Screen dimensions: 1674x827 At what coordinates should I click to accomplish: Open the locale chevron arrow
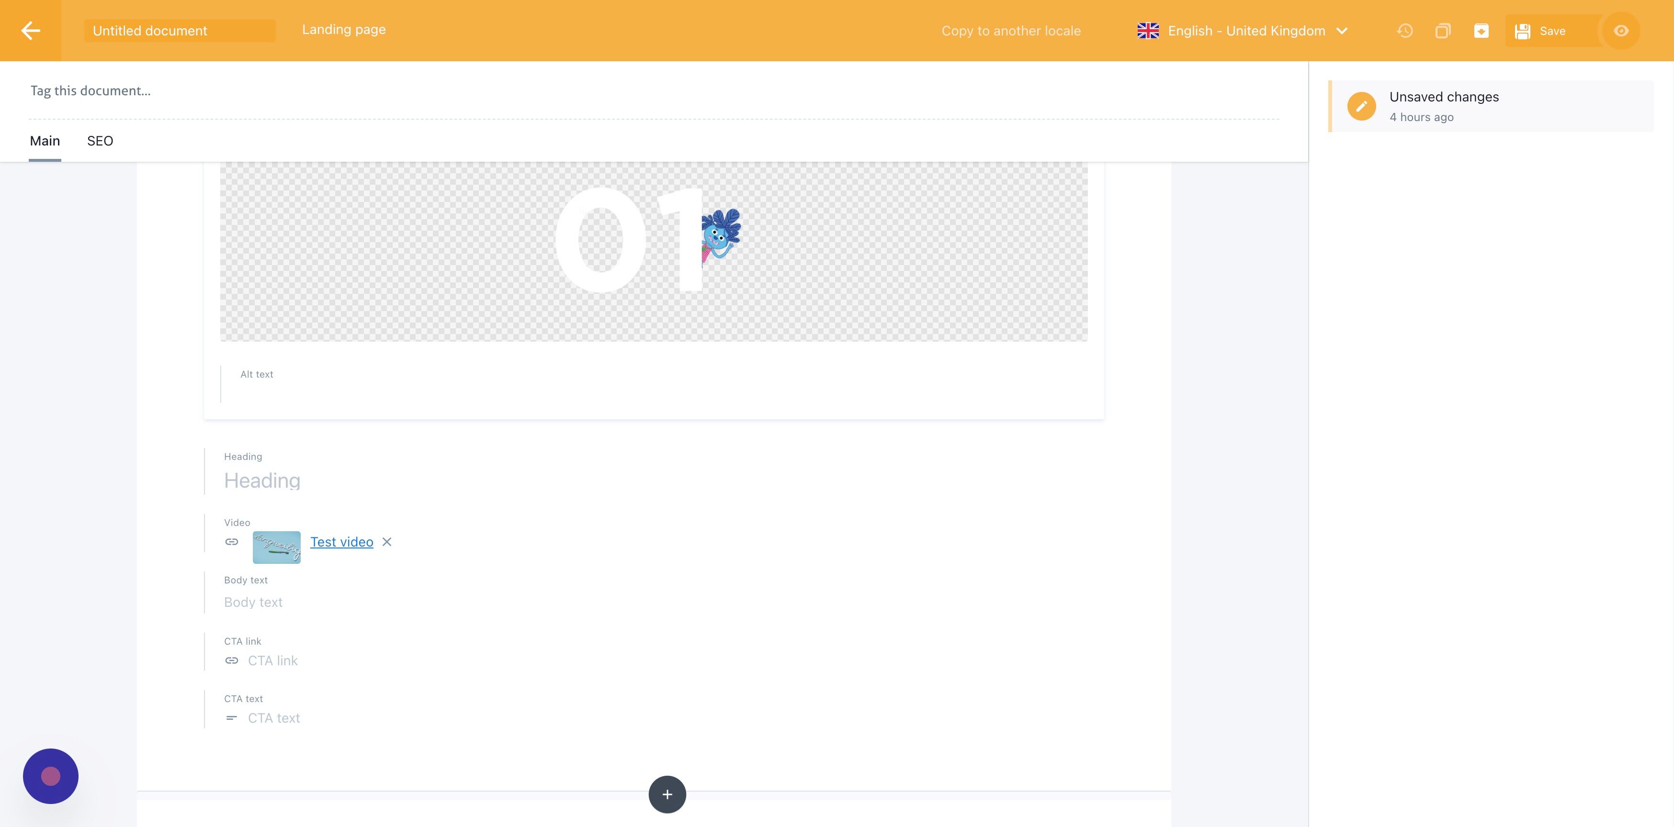pyautogui.click(x=1342, y=31)
